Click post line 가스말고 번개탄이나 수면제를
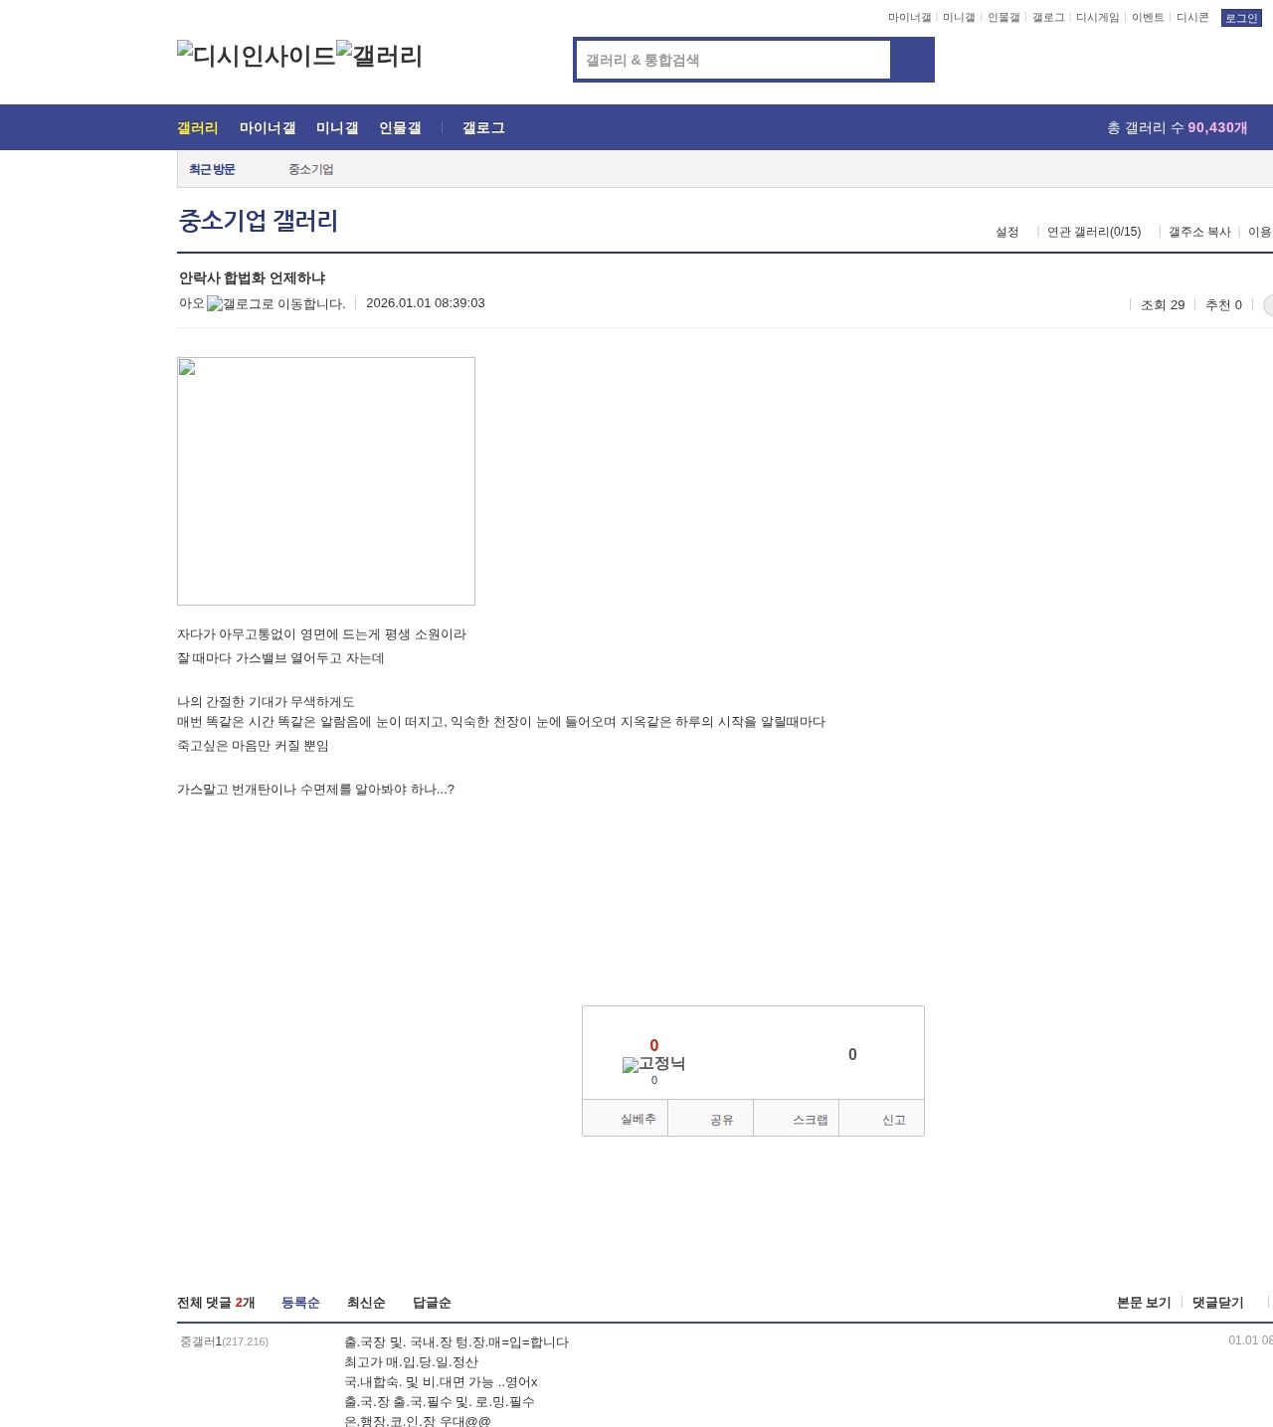Viewport: 1273px width, 1427px height. point(315,790)
